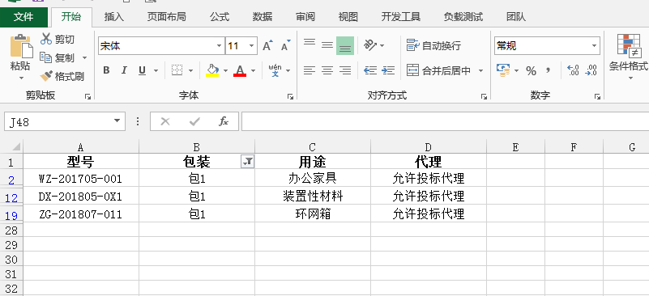The height and width of the screenshot is (296, 649).
Task: Expand the 常规 number format dropdown
Action: (x=595, y=45)
